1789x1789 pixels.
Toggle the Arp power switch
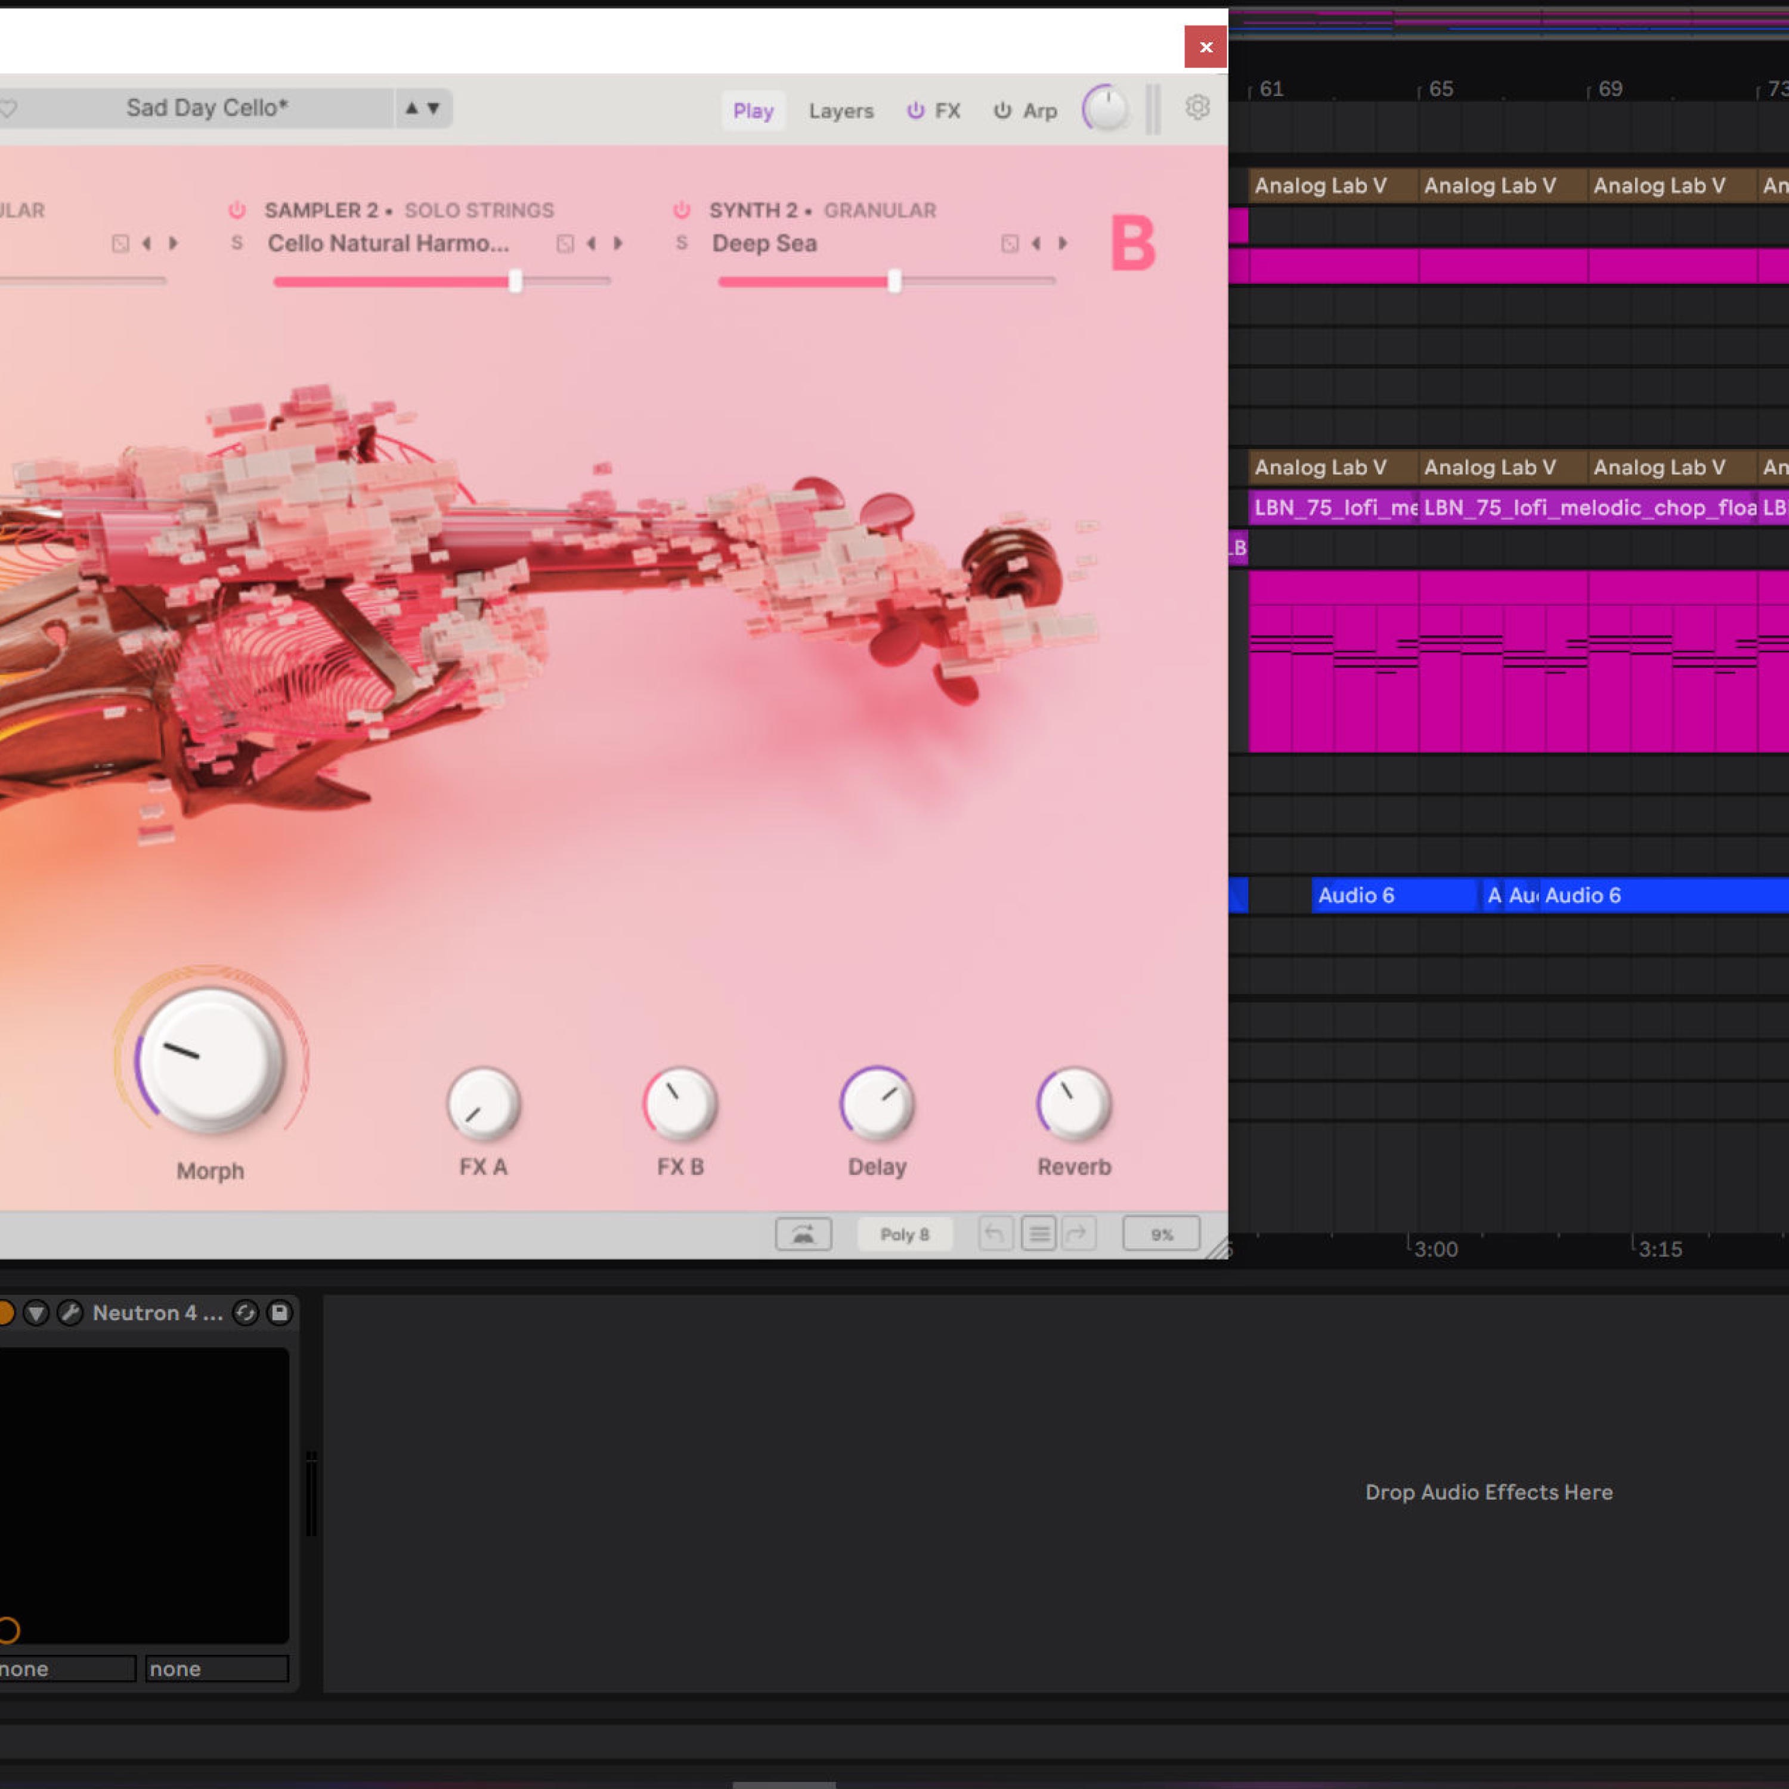pyautogui.click(x=1002, y=111)
